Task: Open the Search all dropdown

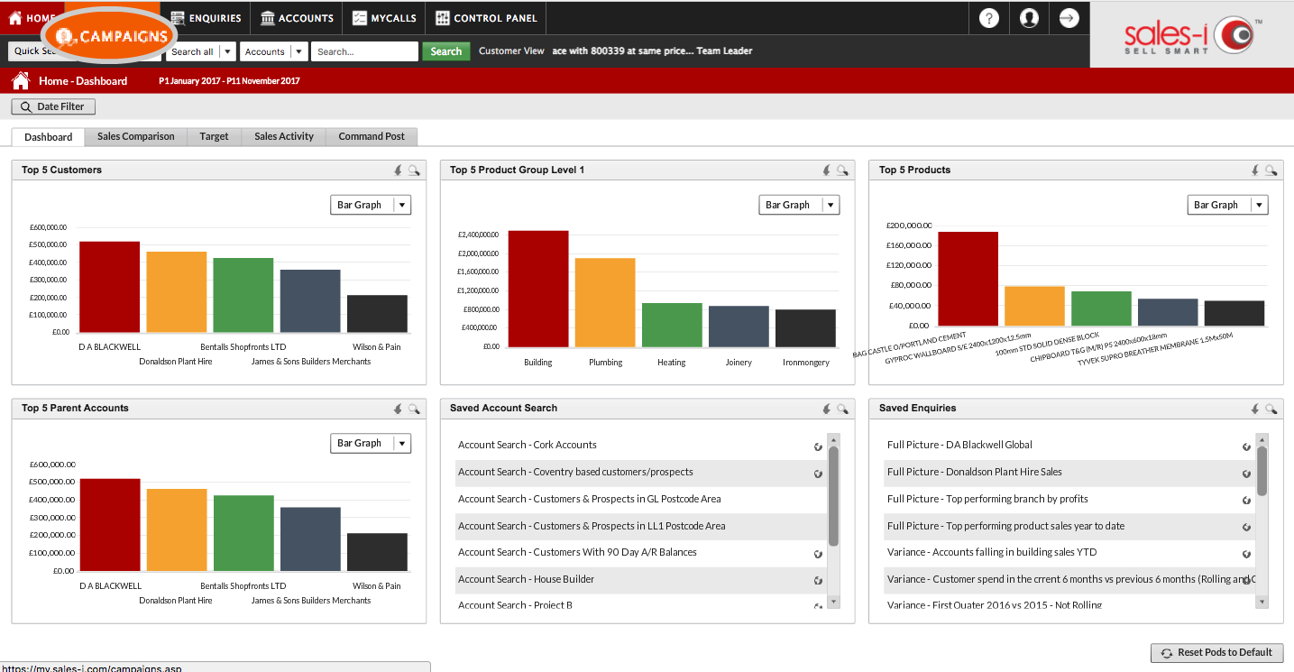Action: pos(203,51)
